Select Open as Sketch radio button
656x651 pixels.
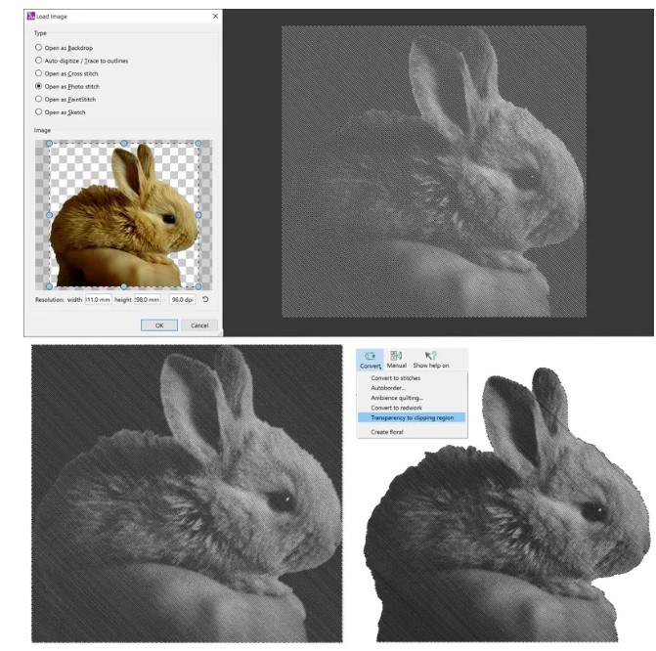pyautogui.click(x=39, y=111)
